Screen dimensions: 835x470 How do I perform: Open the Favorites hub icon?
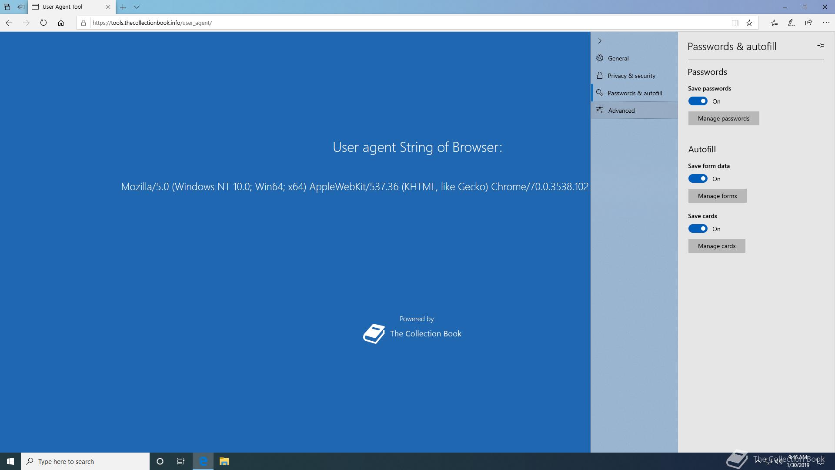coord(774,23)
